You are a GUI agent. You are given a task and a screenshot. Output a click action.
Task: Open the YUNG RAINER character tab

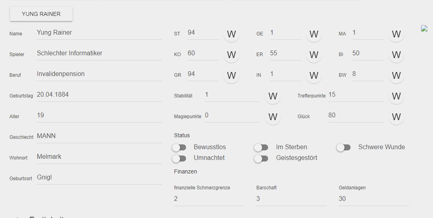(x=41, y=14)
